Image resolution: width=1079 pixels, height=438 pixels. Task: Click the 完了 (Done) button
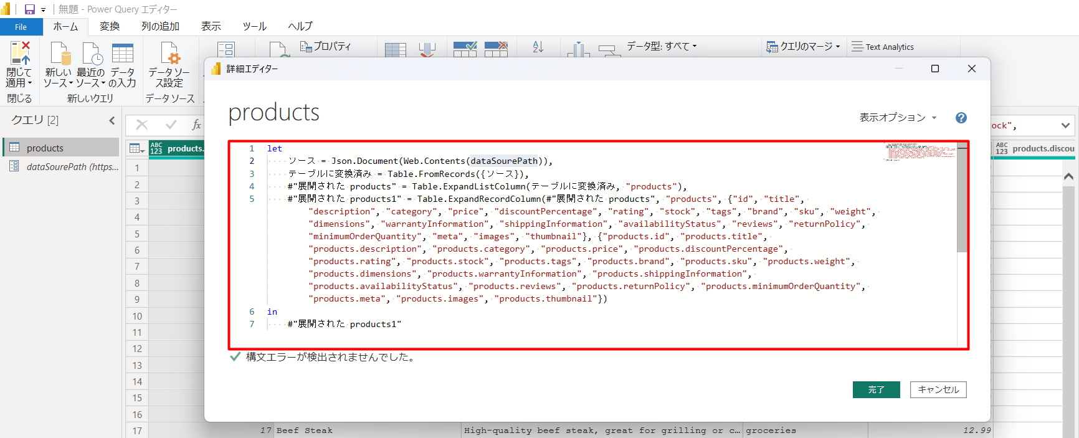click(x=876, y=389)
